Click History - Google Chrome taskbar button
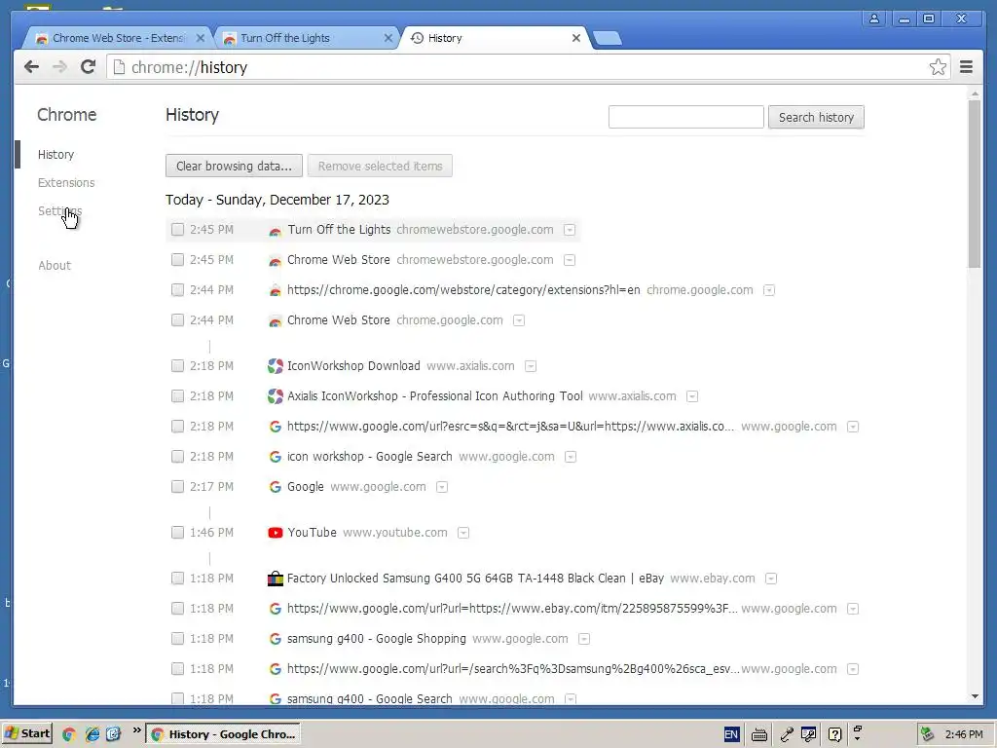Image resolution: width=997 pixels, height=748 pixels. (223, 734)
